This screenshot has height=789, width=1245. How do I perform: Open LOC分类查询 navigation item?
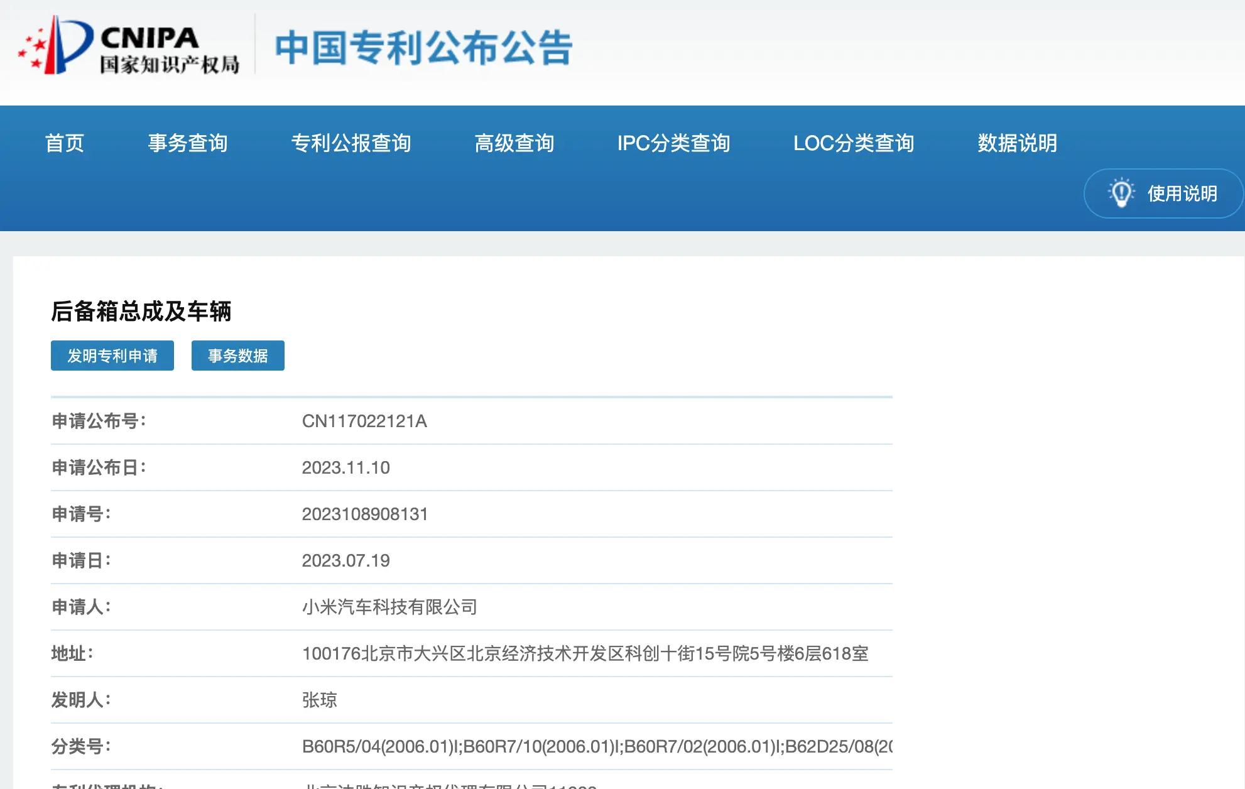pos(854,143)
